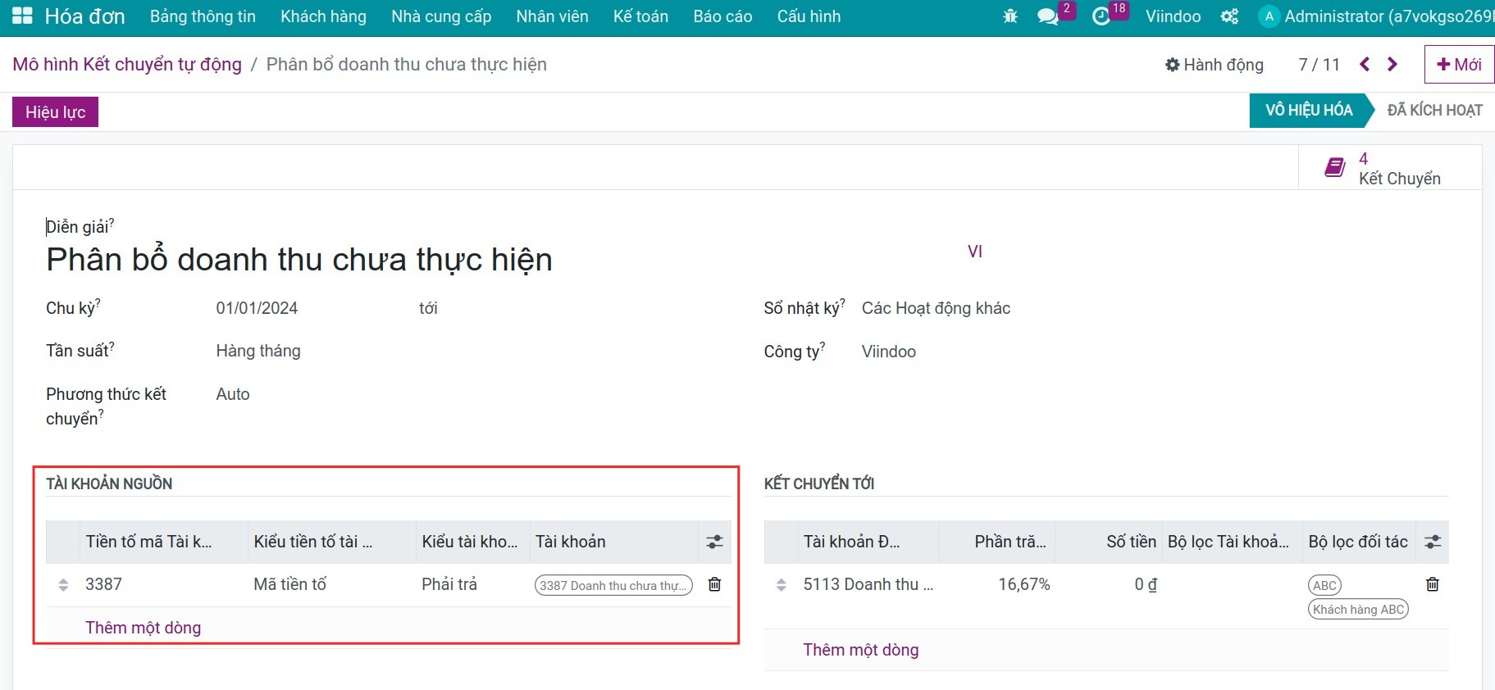1495x690 pixels.
Task: Open the Sổ nhật ký journal field
Action: 936,308
